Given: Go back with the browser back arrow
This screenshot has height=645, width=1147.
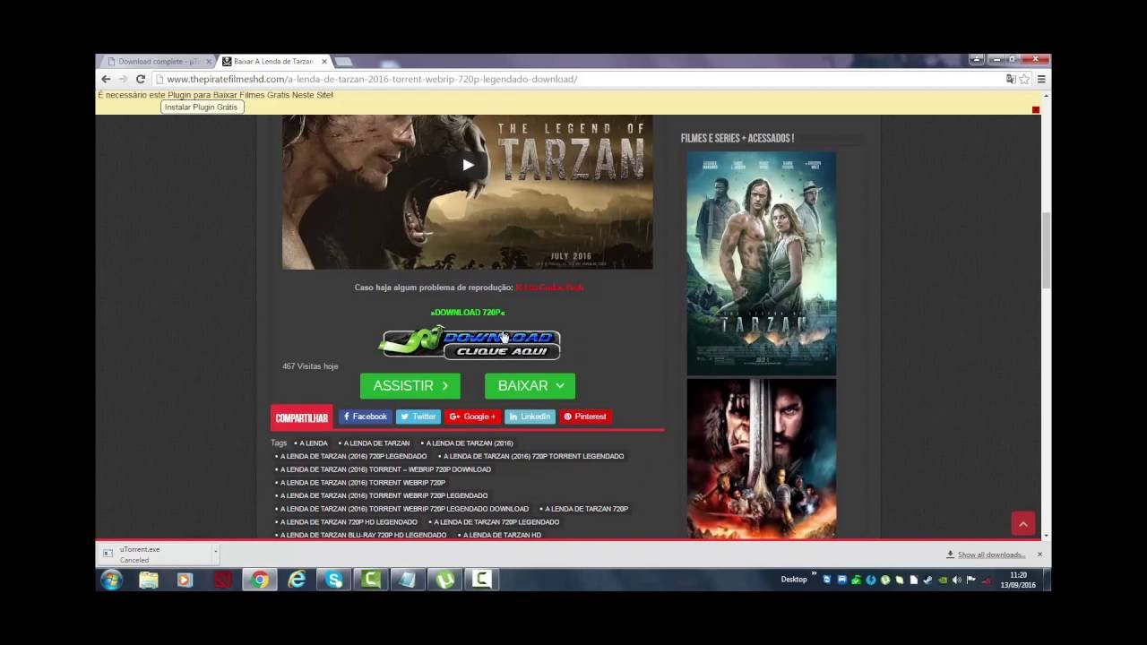Looking at the screenshot, I should [106, 79].
